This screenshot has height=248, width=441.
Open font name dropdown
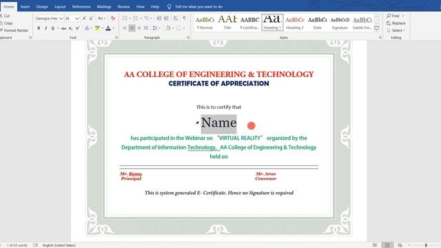pos(61,19)
